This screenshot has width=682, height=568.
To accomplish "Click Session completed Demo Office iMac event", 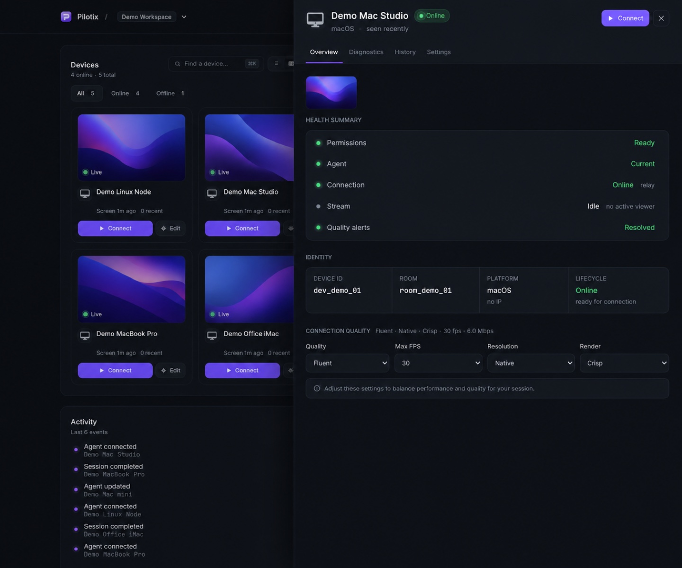I will pyautogui.click(x=114, y=530).
